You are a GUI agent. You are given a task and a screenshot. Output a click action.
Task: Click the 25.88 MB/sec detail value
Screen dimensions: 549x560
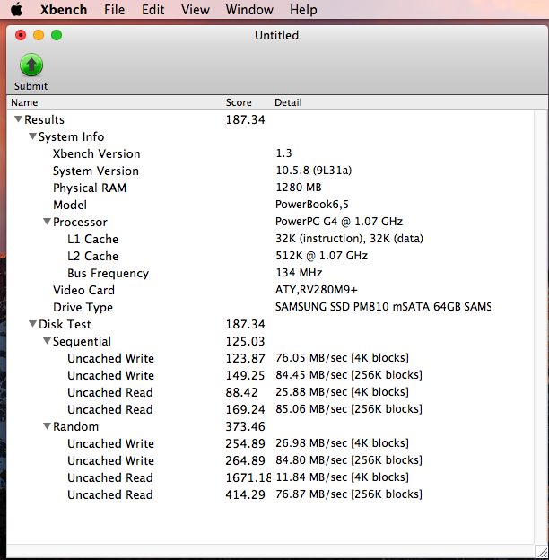(342, 392)
